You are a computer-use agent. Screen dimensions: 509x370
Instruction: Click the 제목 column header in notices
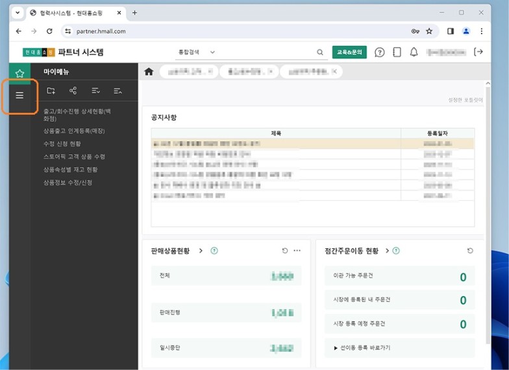[x=276, y=133]
